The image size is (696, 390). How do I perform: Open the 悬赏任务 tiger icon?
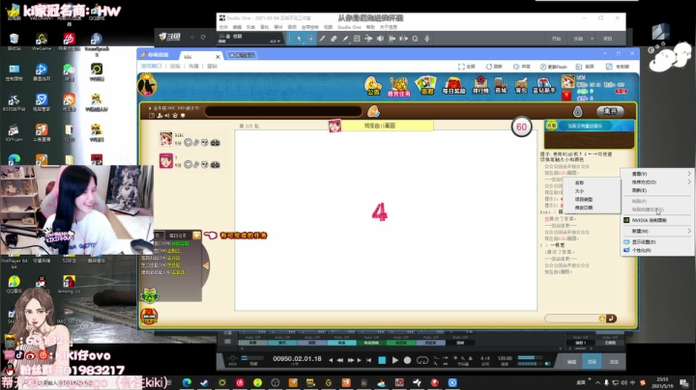(398, 86)
